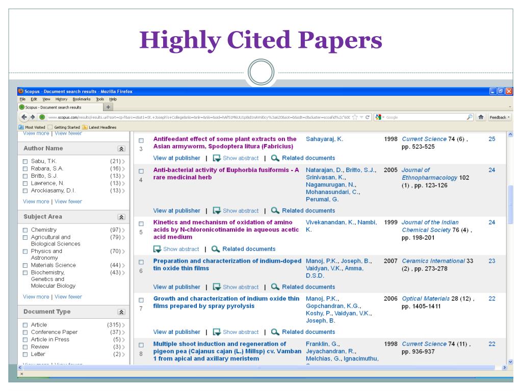Reload the page with refresh icon
522x391 pixels.
368,117
